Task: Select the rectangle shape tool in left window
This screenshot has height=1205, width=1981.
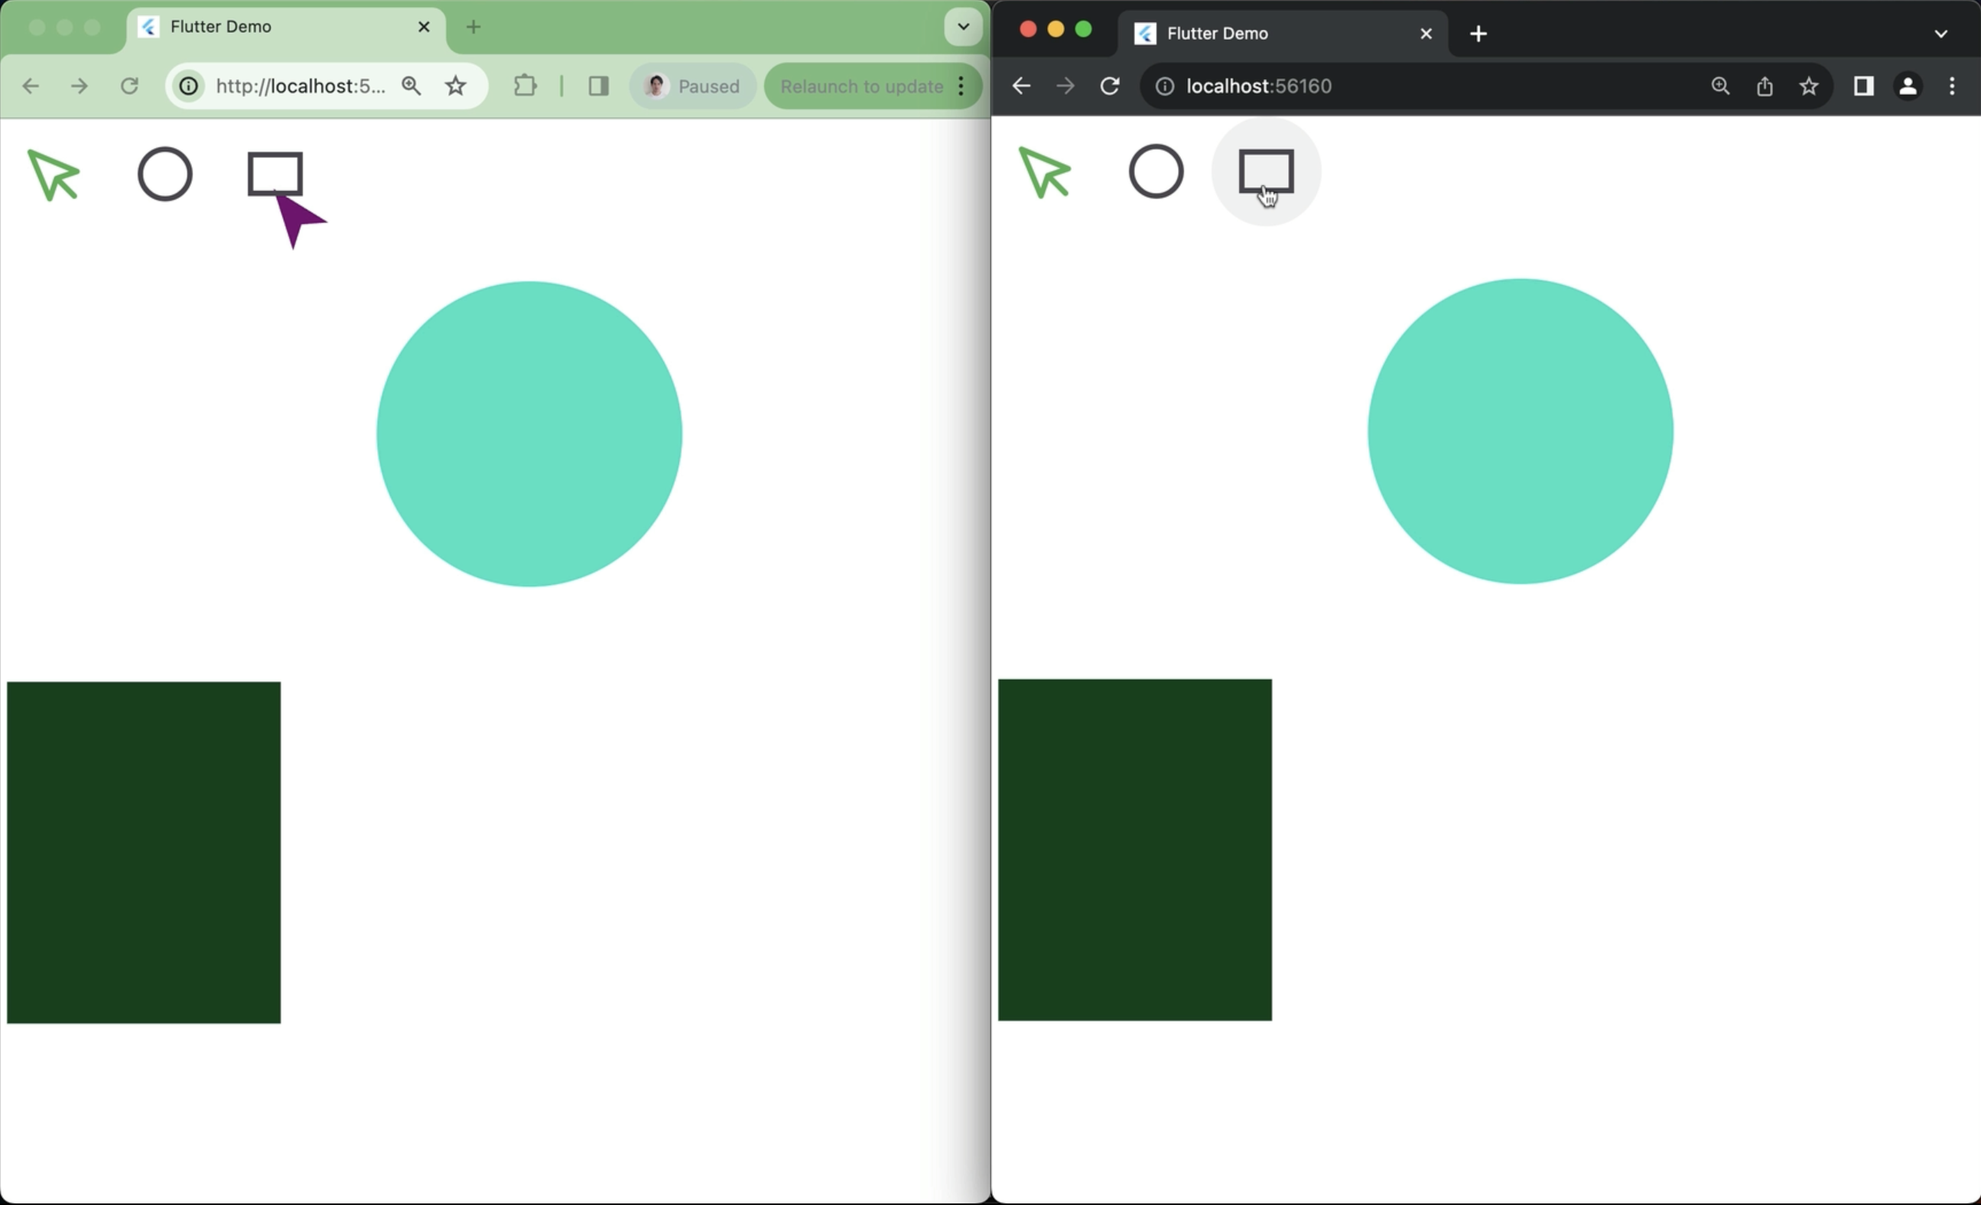Action: (x=275, y=174)
